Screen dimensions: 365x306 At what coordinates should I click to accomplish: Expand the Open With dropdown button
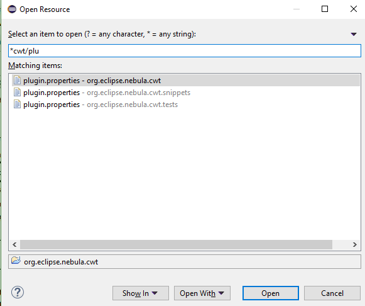tap(202, 293)
